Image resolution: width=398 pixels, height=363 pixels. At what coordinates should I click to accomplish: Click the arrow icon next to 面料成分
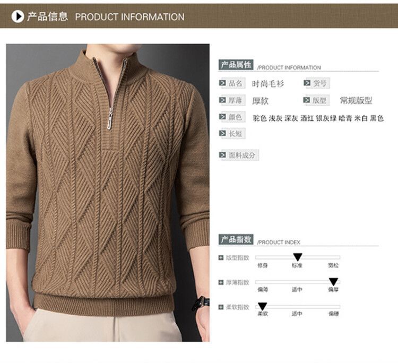(x=222, y=155)
